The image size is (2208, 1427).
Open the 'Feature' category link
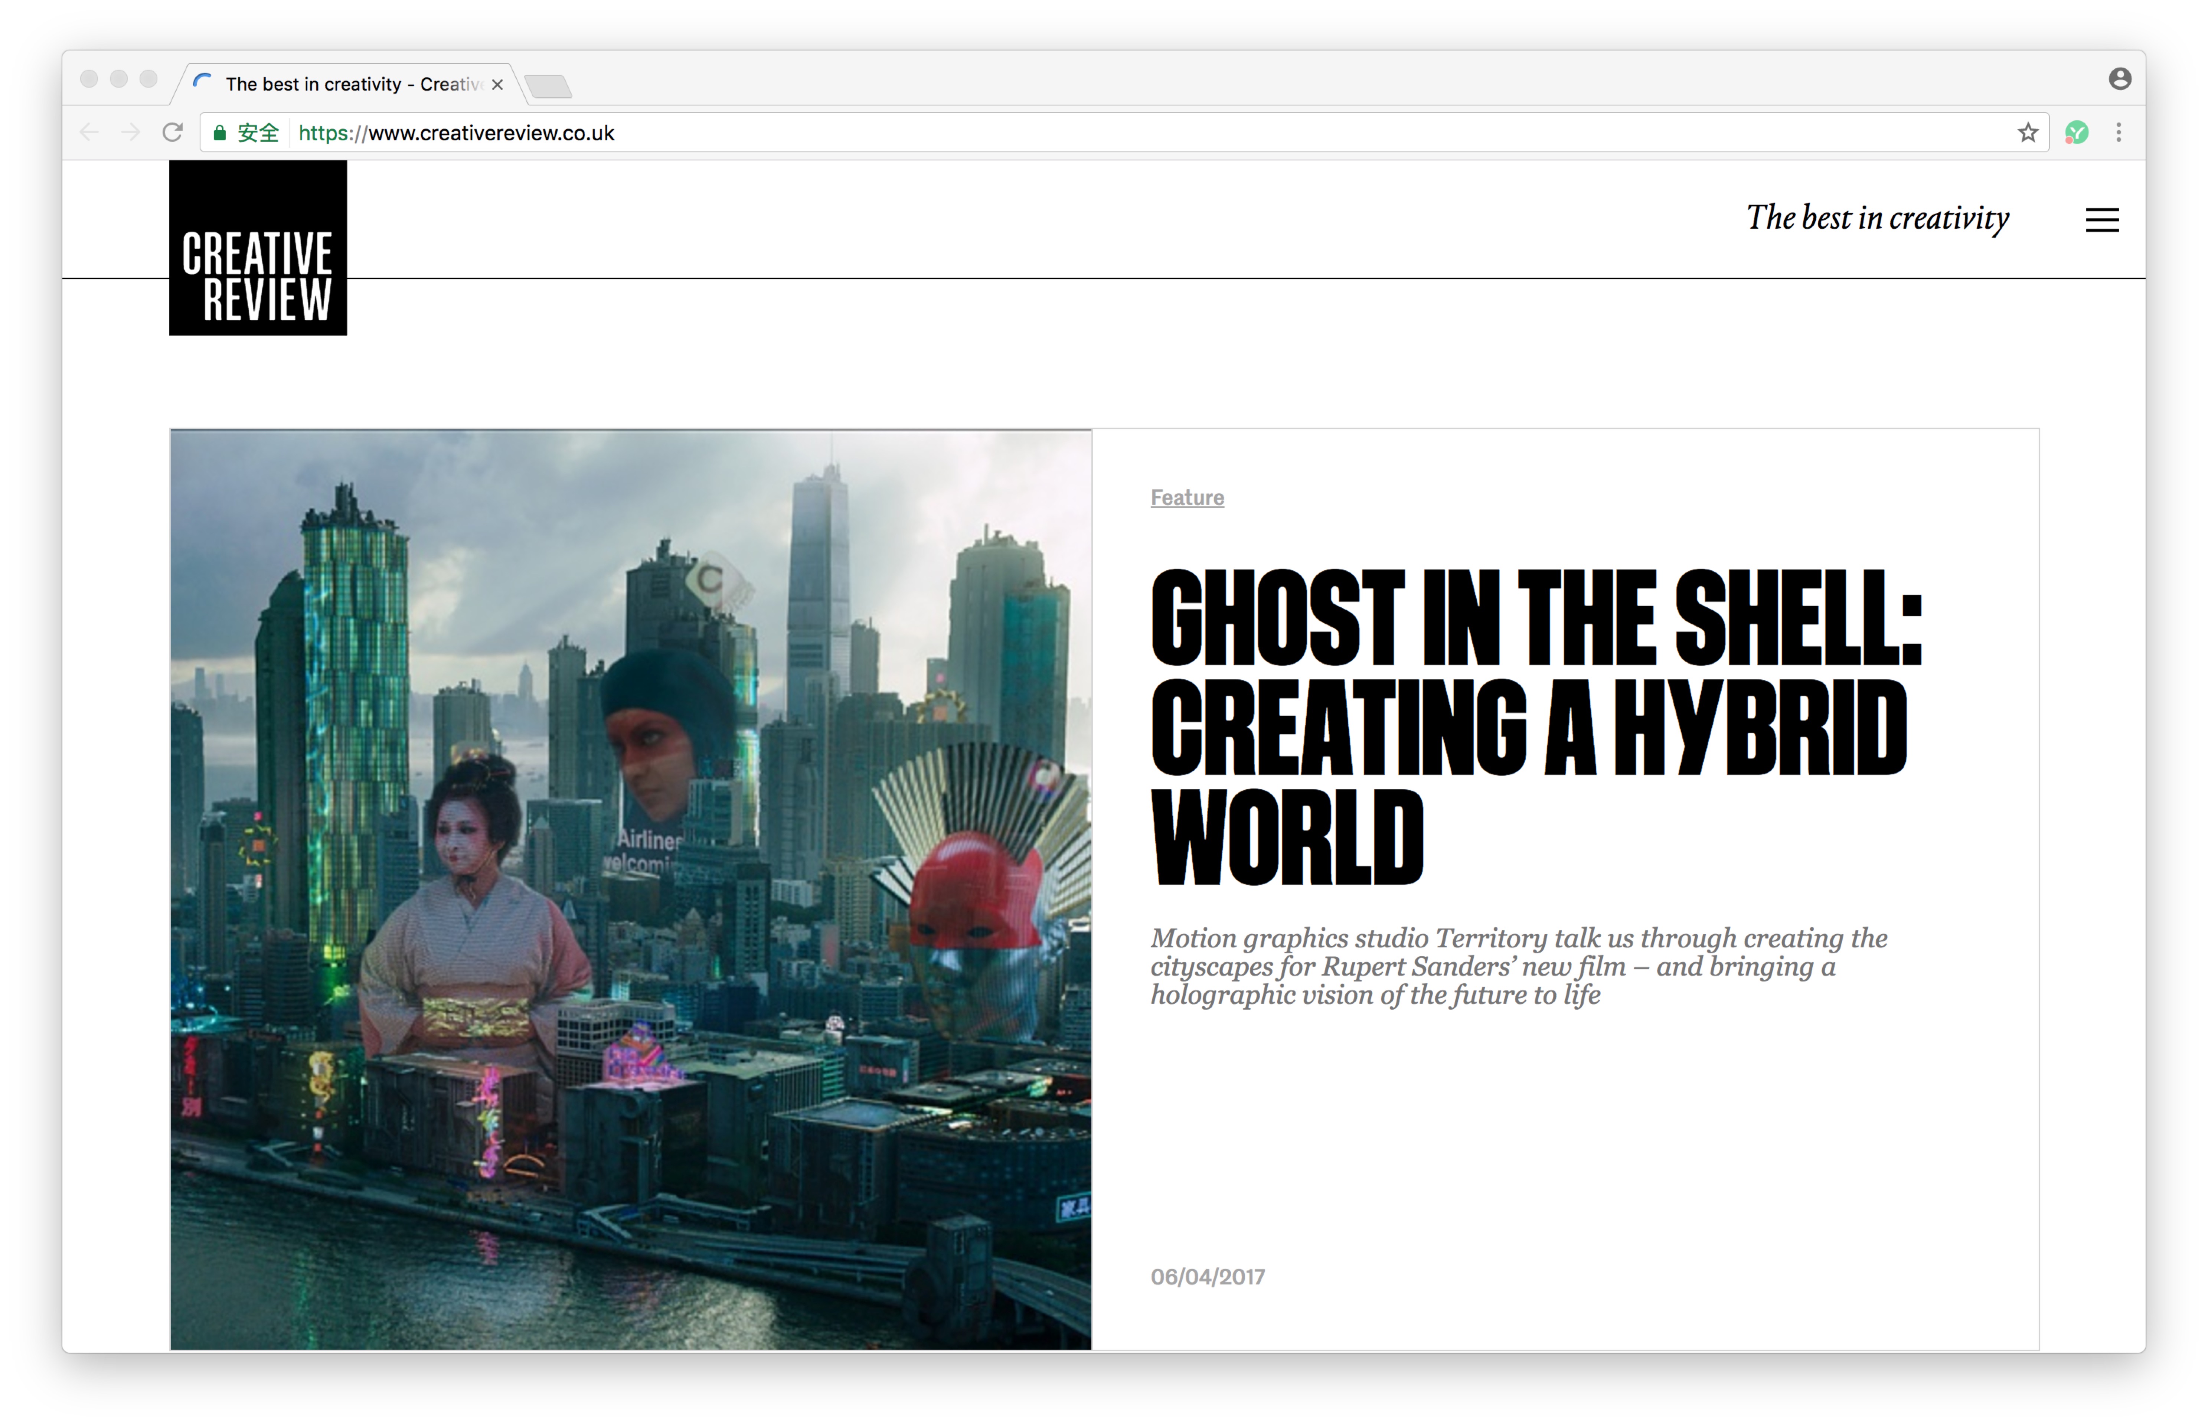coord(1187,497)
